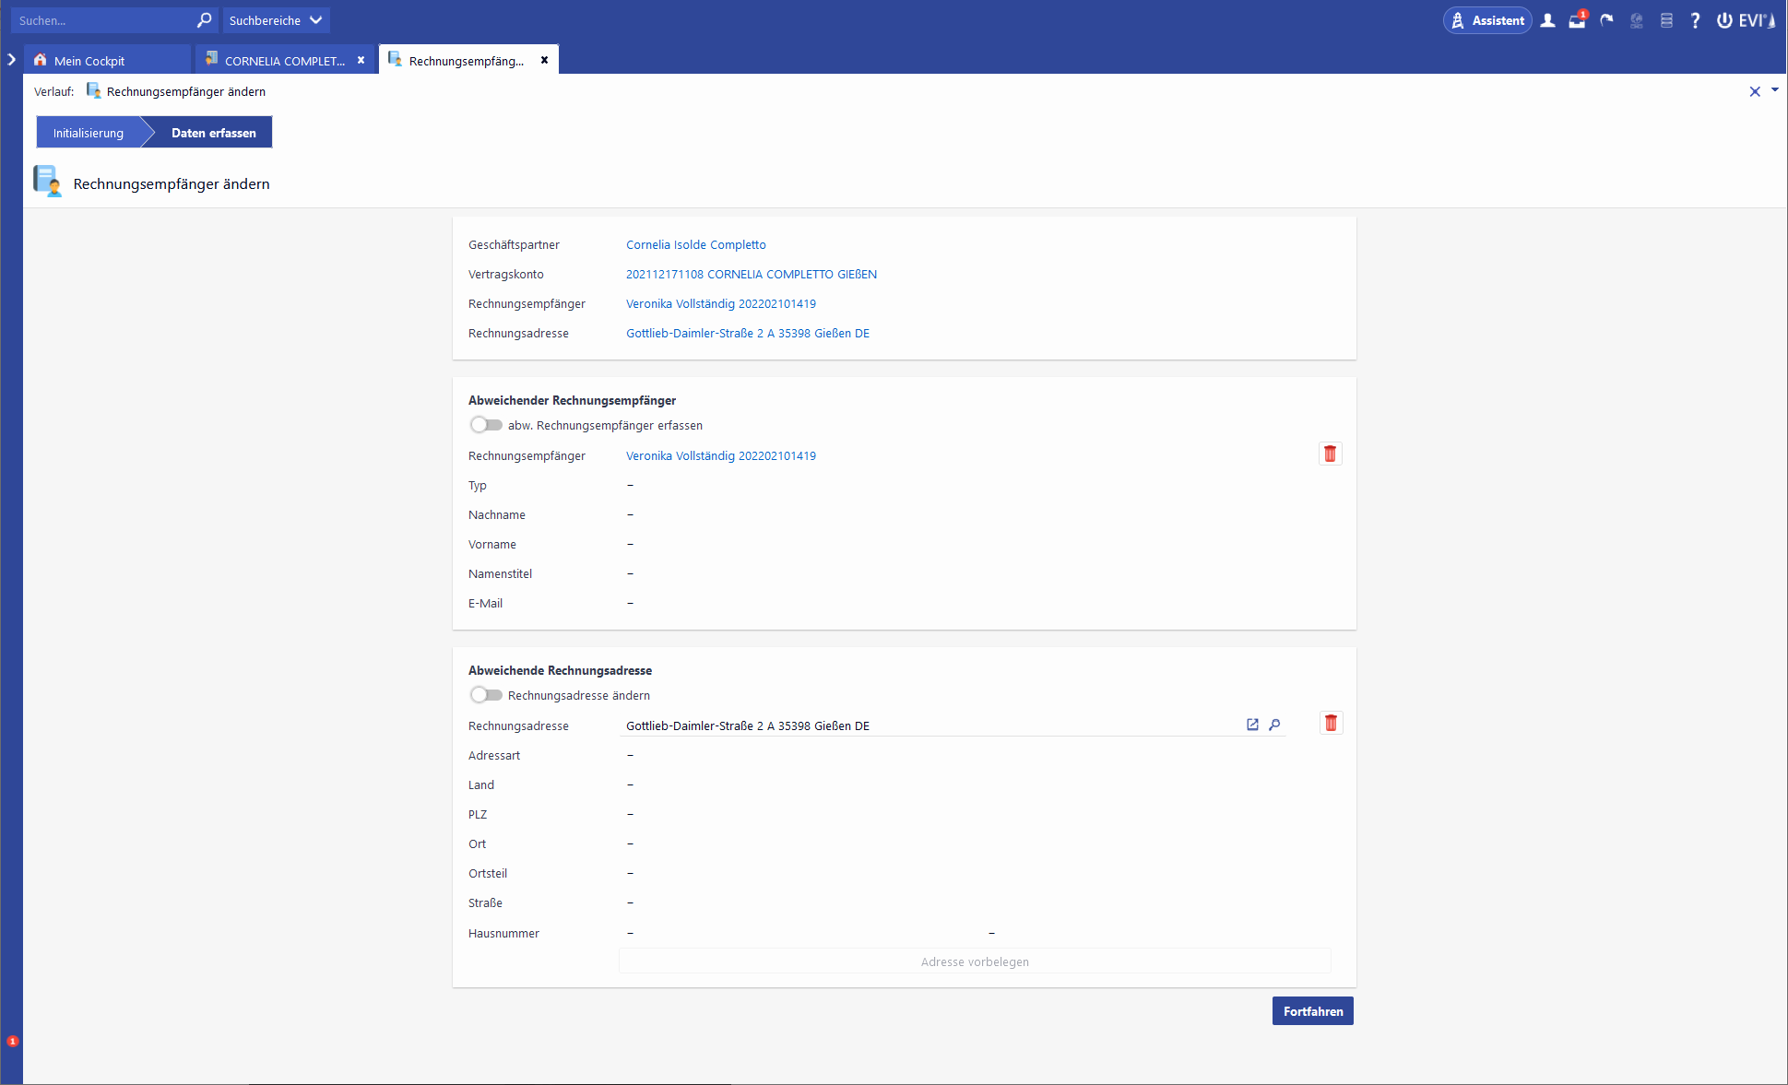
Task: Click the Fortfahren button
Action: pyautogui.click(x=1312, y=1011)
